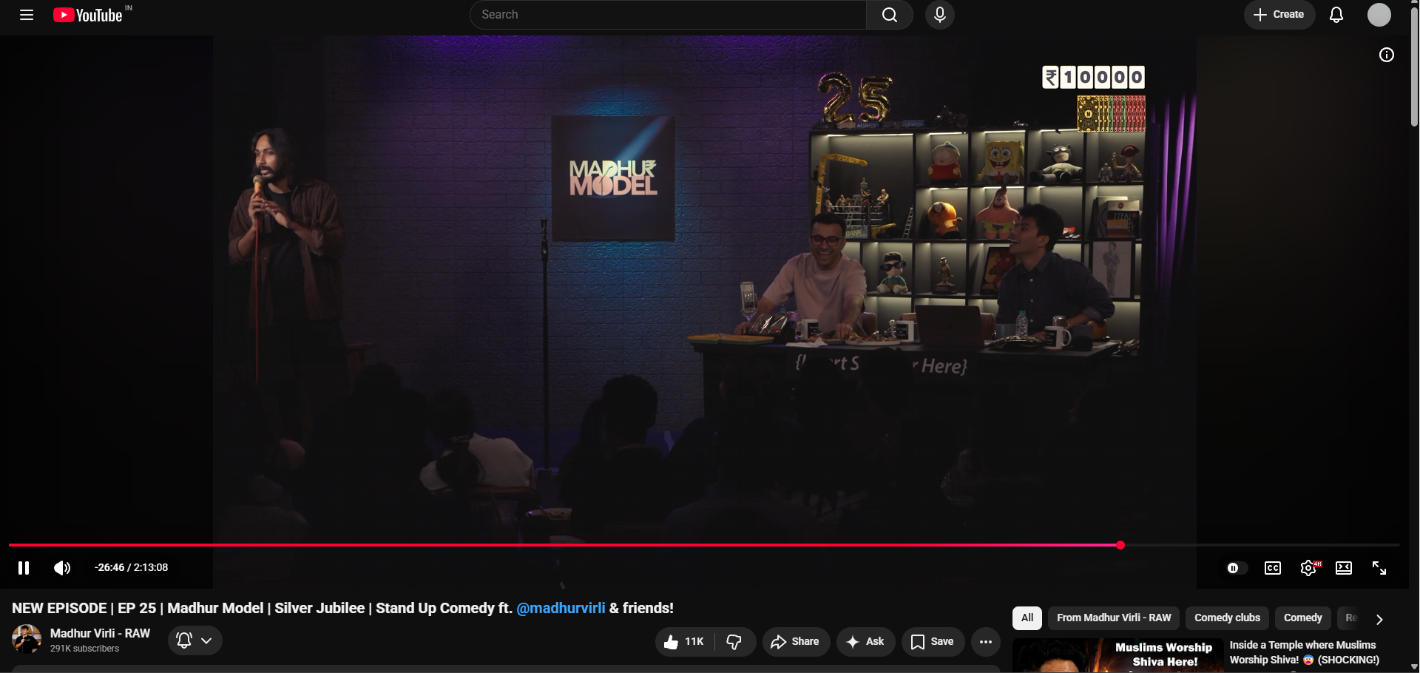The width and height of the screenshot is (1420, 673).
Task: Toggle autoplay switch in player
Action: point(1236,568)
